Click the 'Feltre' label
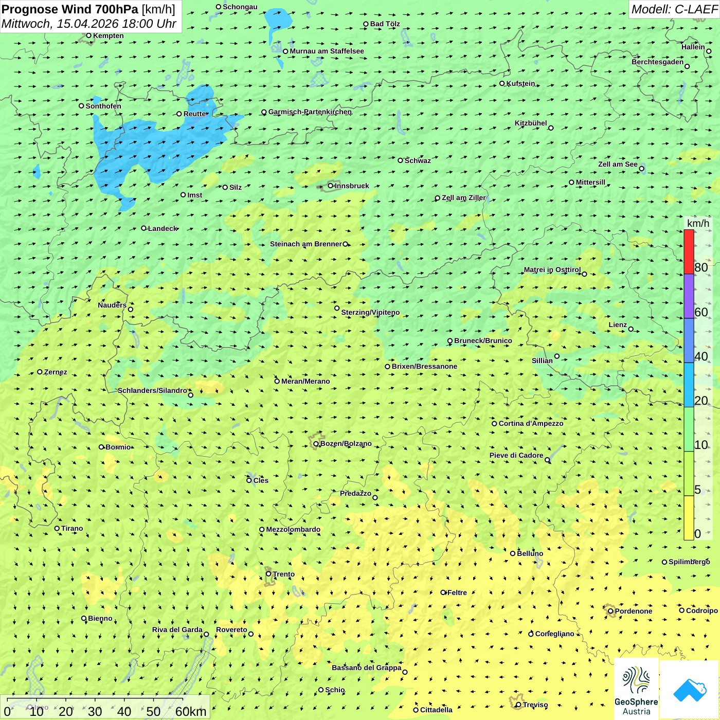Screen dimensions: 720x720 [x=457, y=592]
